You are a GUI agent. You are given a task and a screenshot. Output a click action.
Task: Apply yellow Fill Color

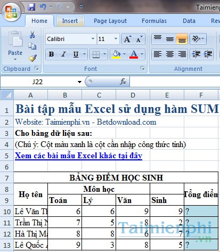click(x=116, y=54)
